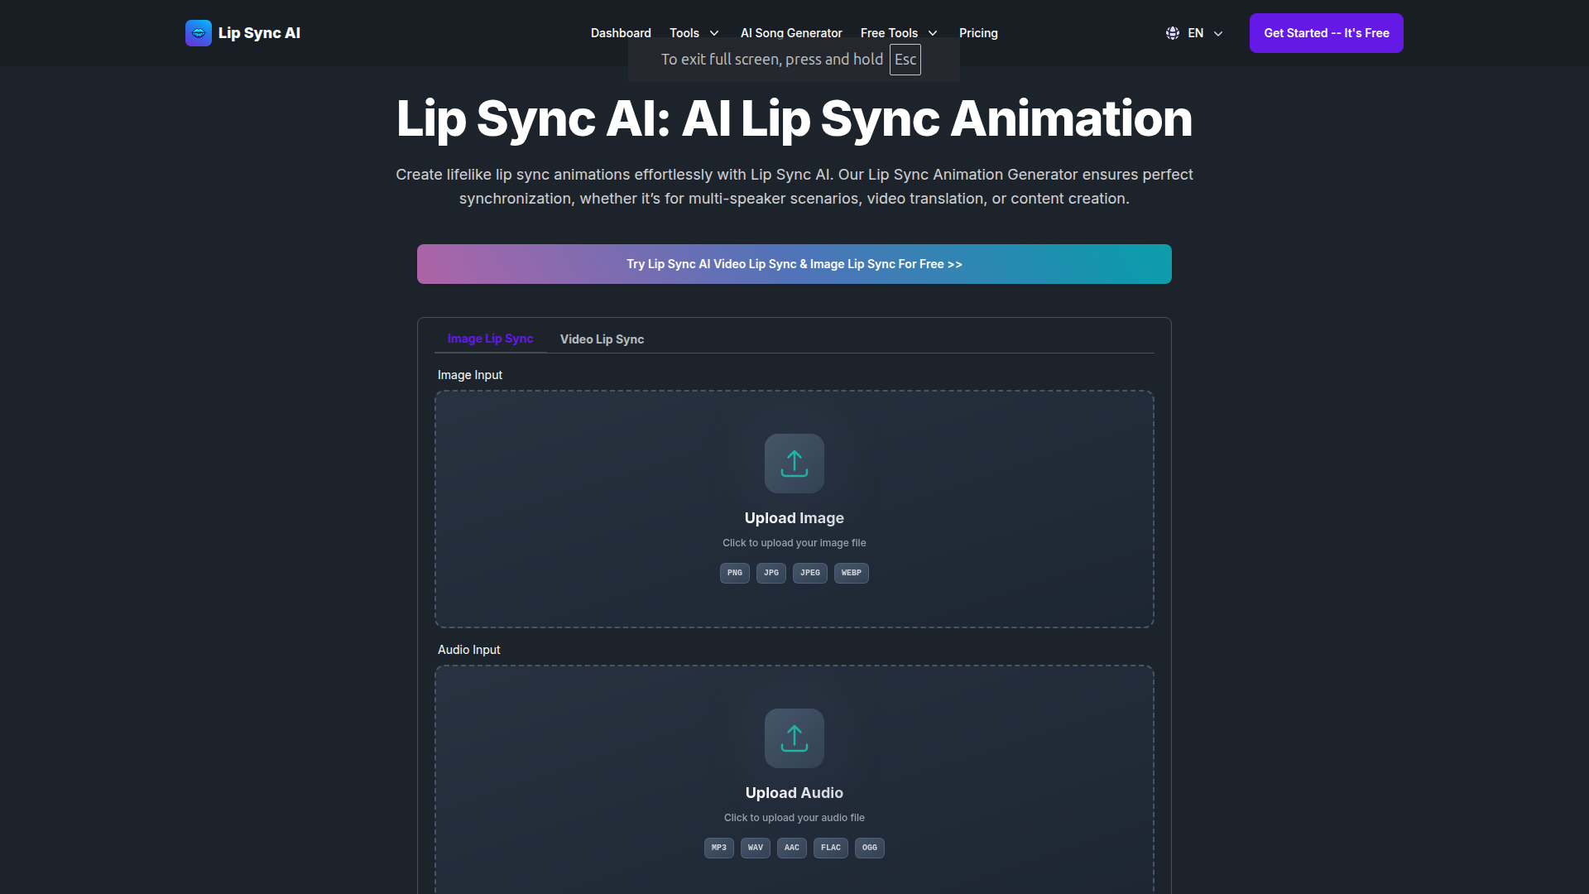Screen dimensions: 1589x894
Task: Click the Upload Image arrow icon
Action: [794, 463]
